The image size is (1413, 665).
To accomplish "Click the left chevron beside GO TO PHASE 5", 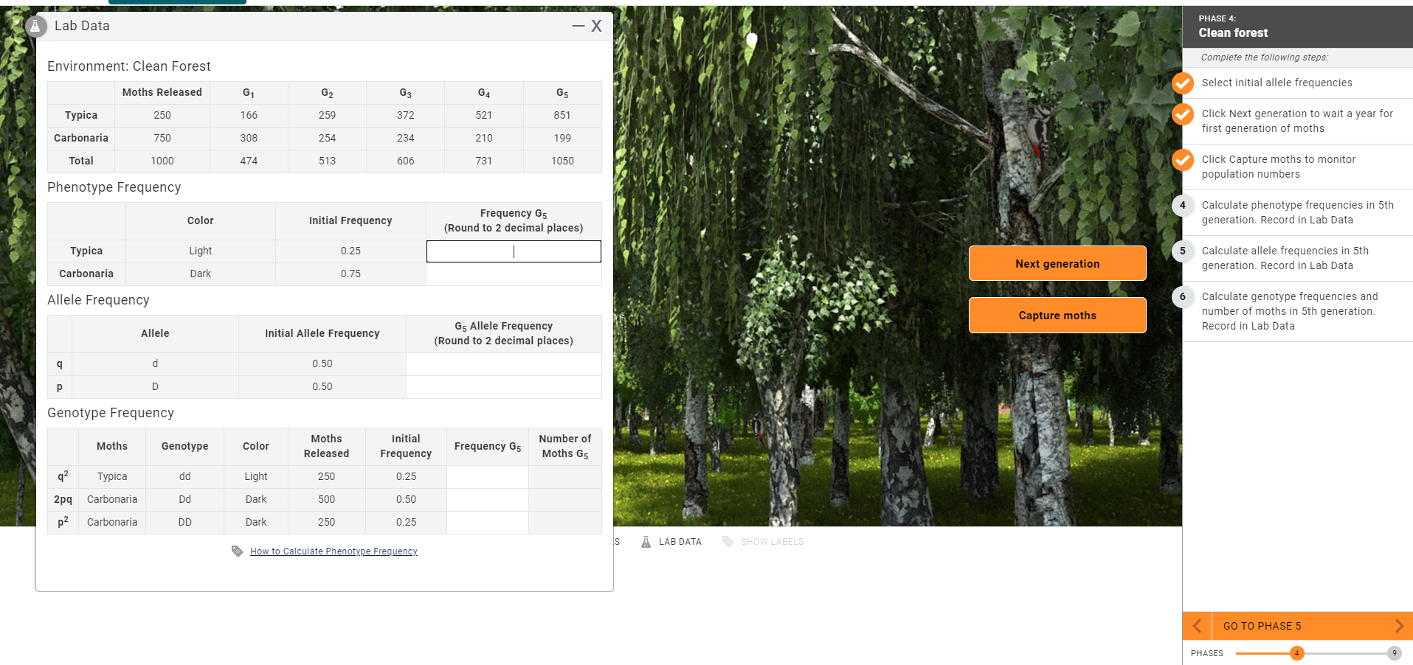I will (x=1196, y=625).
